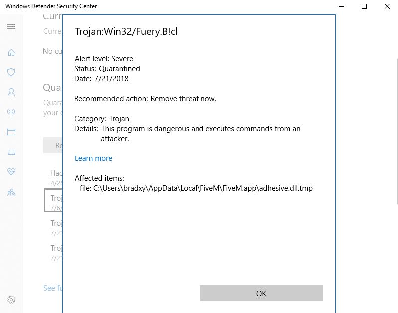Open Settings gear icon
The image size is (398, 313).
pos(11,300)
